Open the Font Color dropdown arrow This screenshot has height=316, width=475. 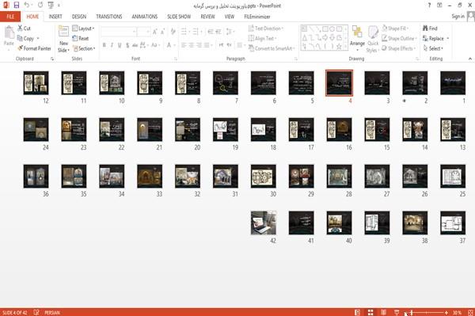[x=175, y=45]
